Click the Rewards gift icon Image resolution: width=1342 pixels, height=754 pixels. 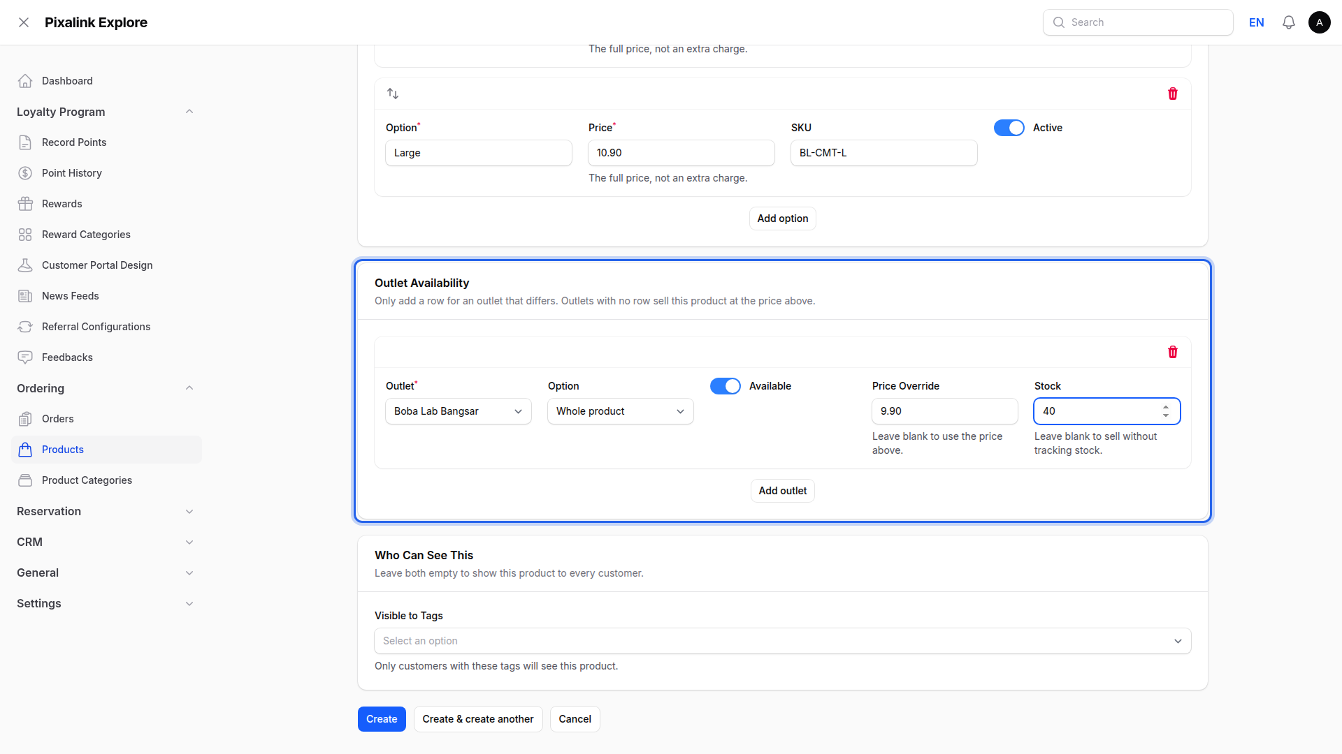click(x=25, y=204)
